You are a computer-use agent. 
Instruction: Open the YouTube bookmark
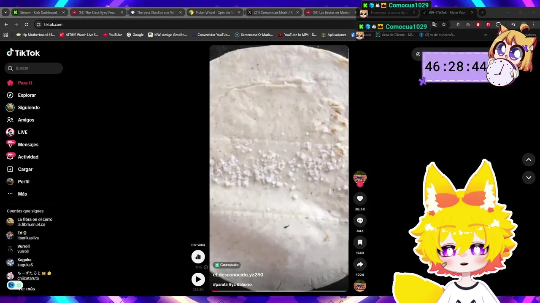(112, 35)
